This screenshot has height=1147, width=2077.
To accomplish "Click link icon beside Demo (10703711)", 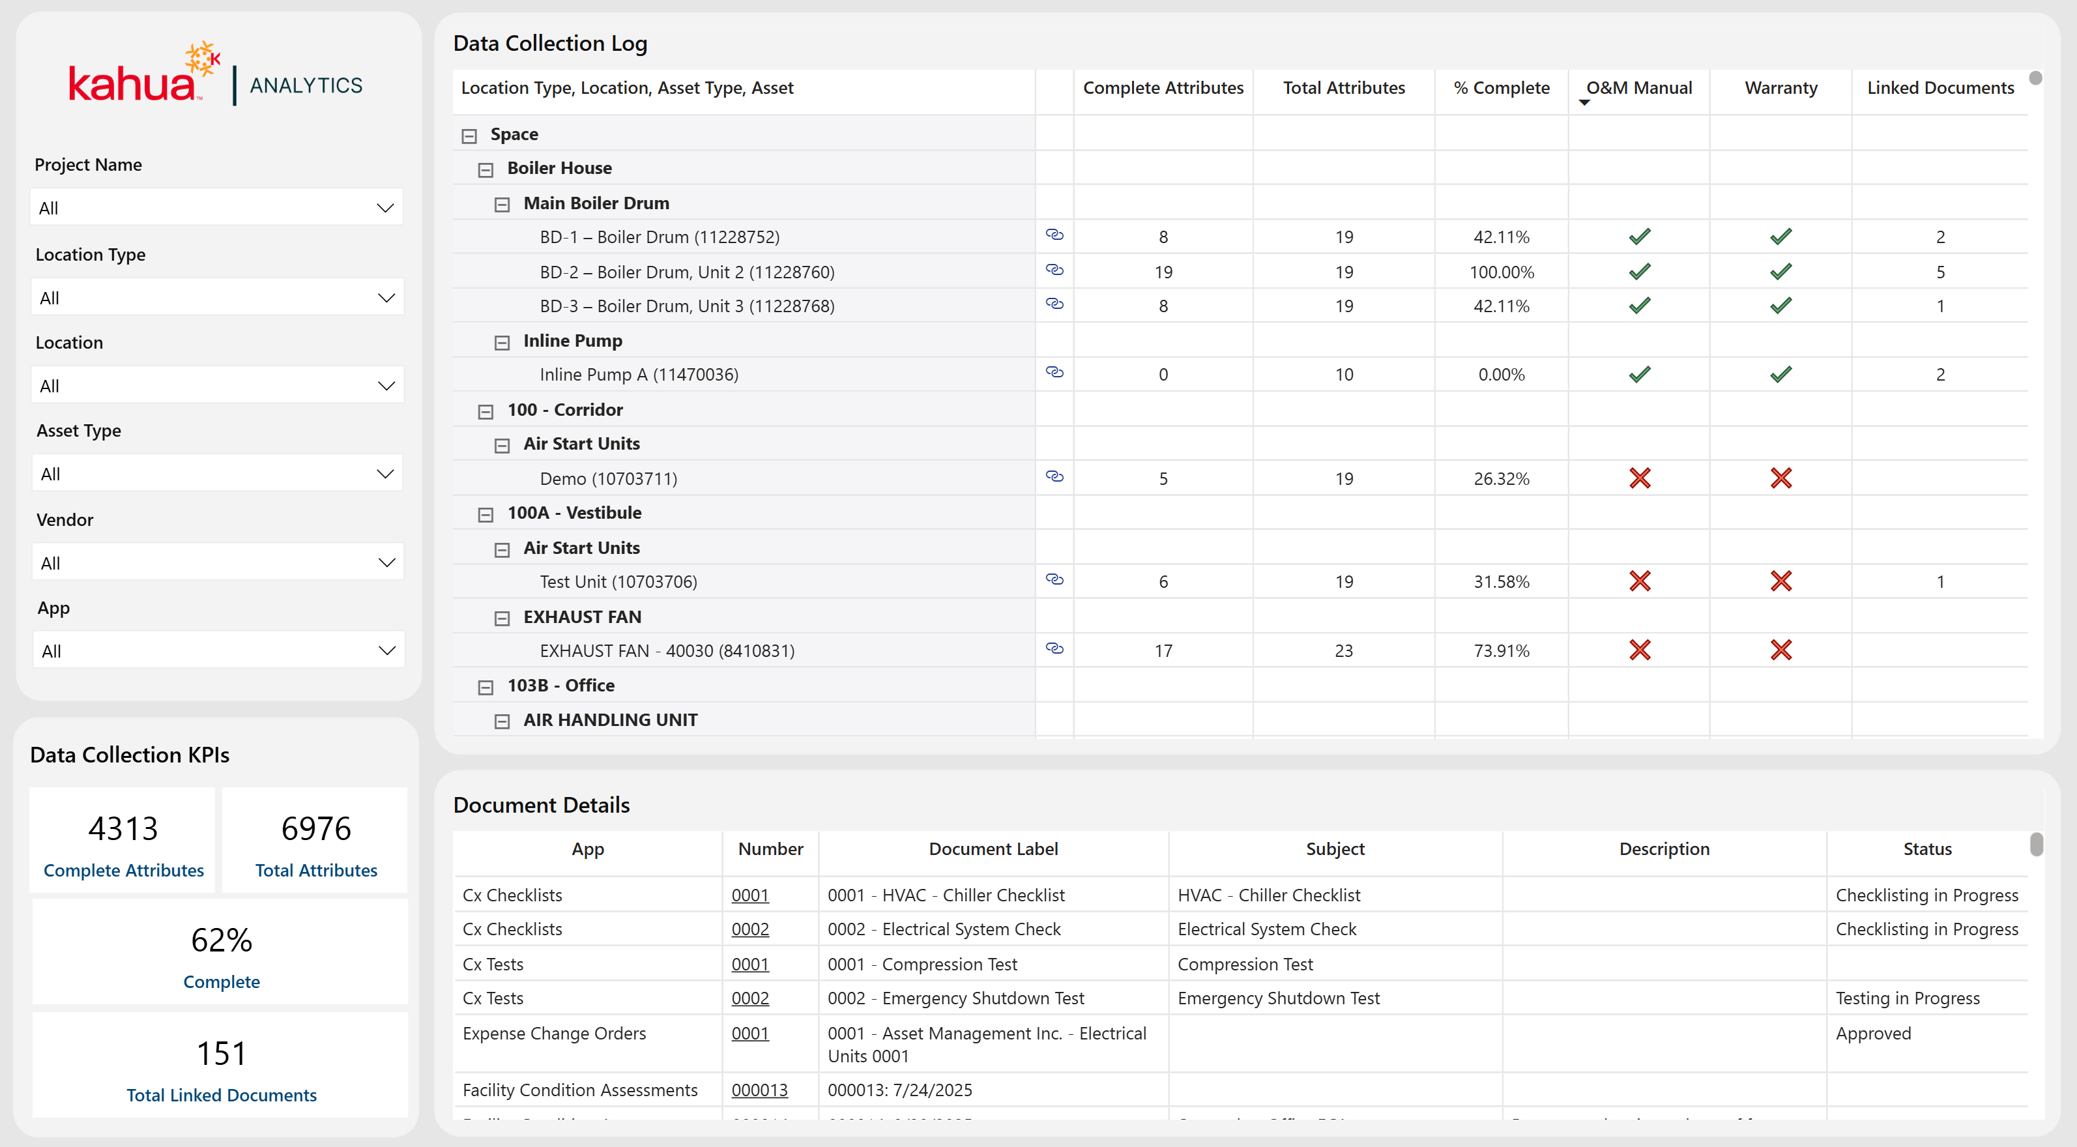I will click(1054, 476).
